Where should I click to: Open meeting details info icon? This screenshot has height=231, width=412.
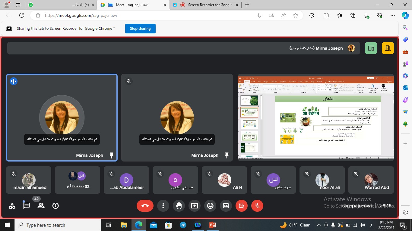point(55,206)
